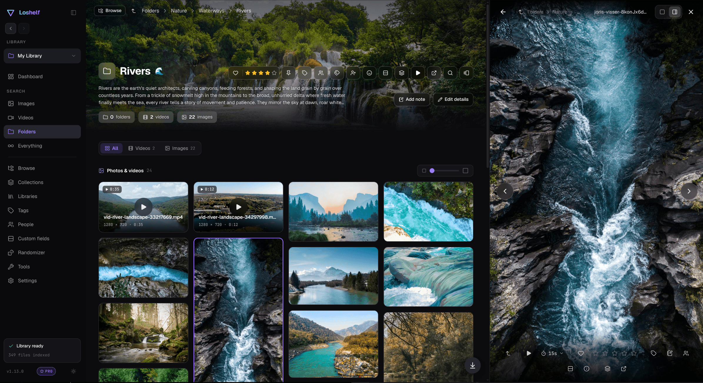This screenshot has width=703, height=383.
Task: Go to Folders in main breadcrumb
Action: [x=150, y=11]
